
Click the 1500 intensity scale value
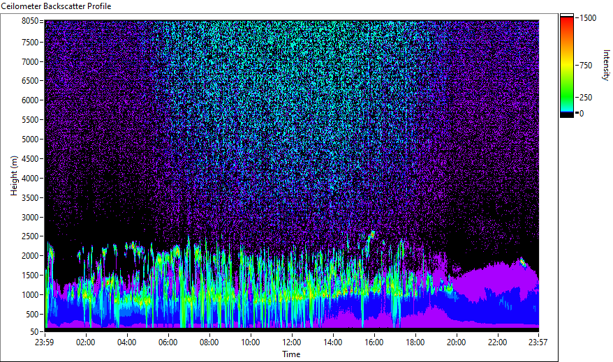point(588,18)
